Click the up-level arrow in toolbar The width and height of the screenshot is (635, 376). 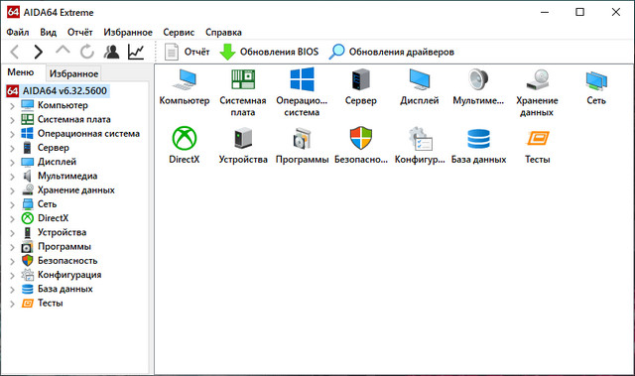tap(63, 51)
